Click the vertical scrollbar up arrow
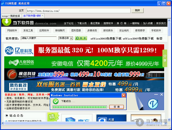172x130 pixels. coord(169,21)
